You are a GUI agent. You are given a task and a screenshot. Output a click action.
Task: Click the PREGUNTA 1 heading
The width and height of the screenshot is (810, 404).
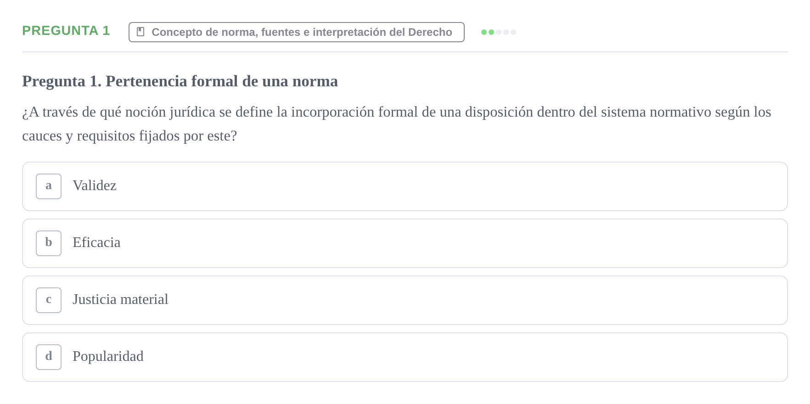(66, 31)
